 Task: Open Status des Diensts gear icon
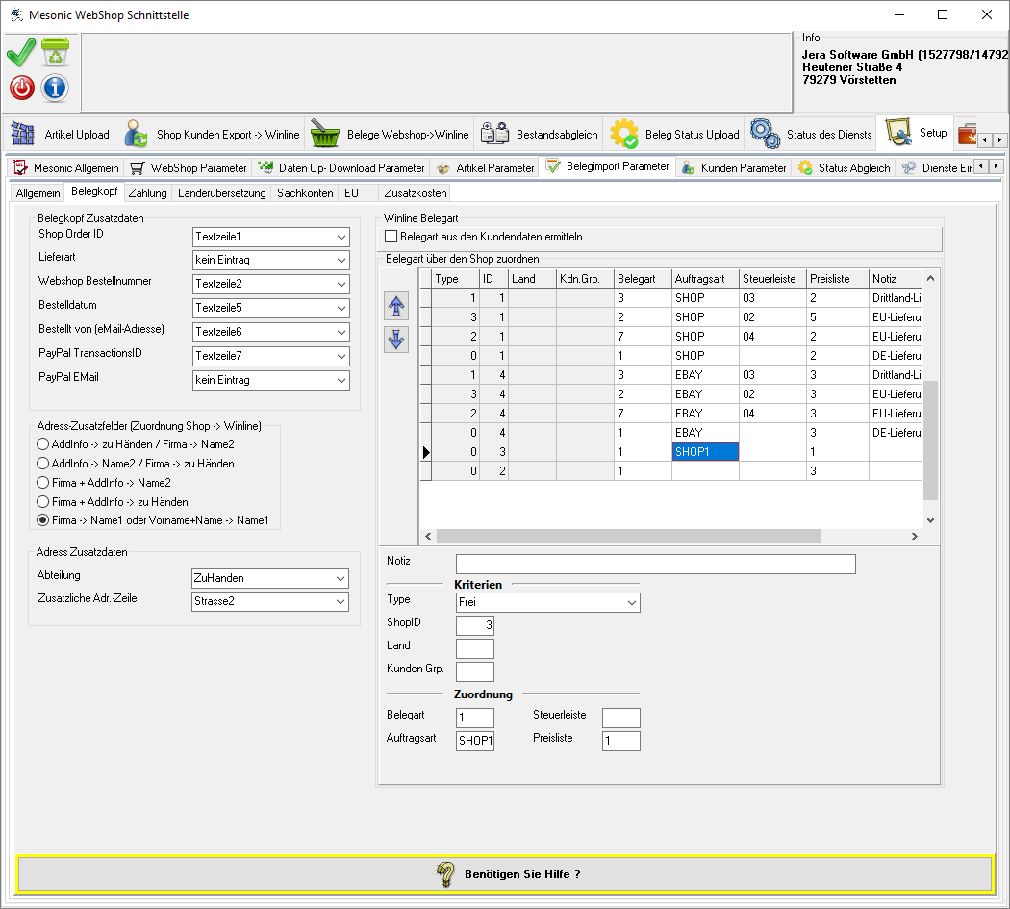765,134
